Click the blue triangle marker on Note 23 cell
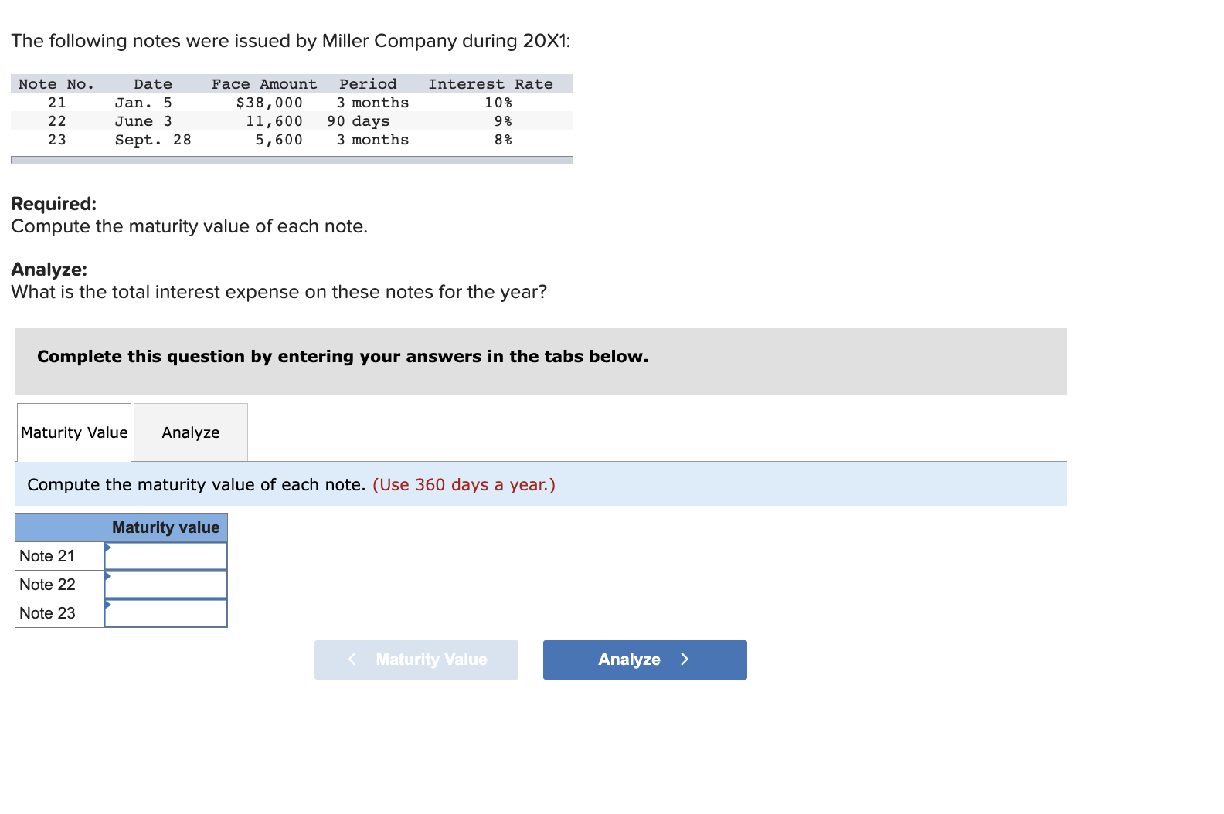This screenshot has height=814, width=1224. 108,605
